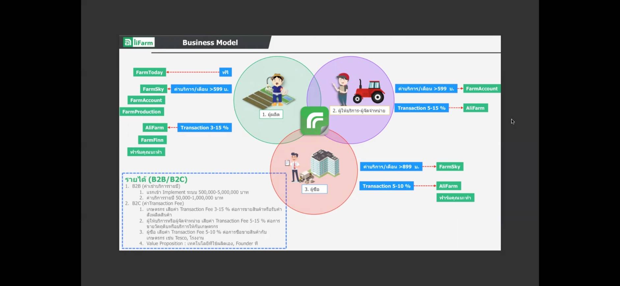Select the 'รายได้ (B2B/B2C)' heading
This screenshot has height=286, width=620.
(x=156, y=179)
